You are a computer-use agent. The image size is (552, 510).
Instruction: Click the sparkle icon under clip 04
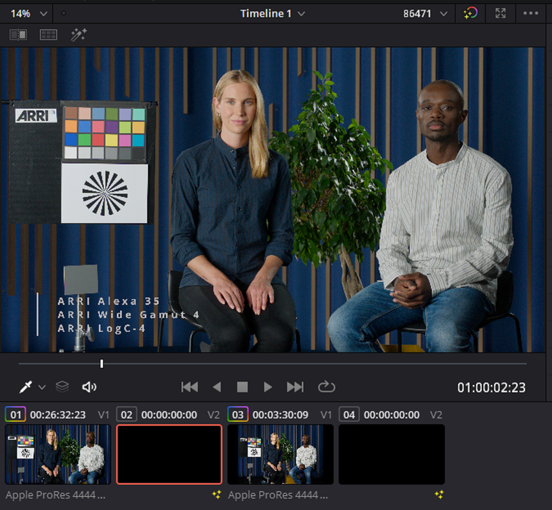pyautogui.click(x=439, y=495)
